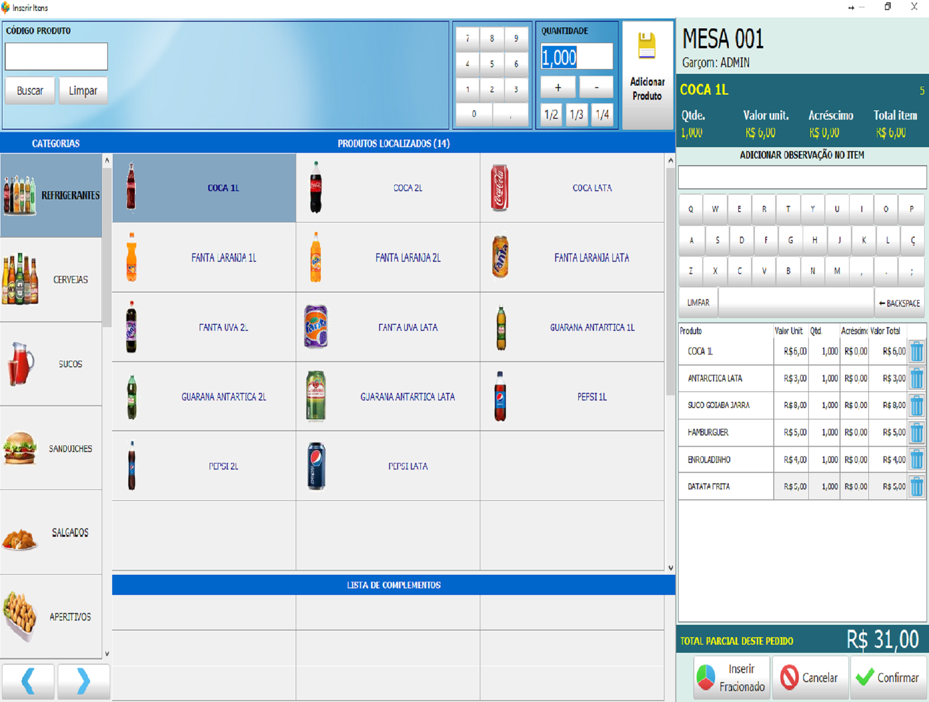Click the Adicionar Produto save icon
The width and height of the screenshot is (929, 702).
(646, 46)
